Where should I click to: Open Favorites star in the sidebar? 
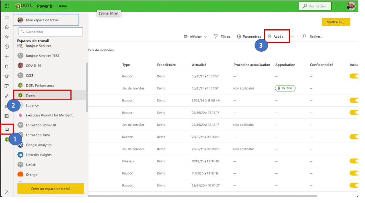pyautogui.click(x=7, y=37)
